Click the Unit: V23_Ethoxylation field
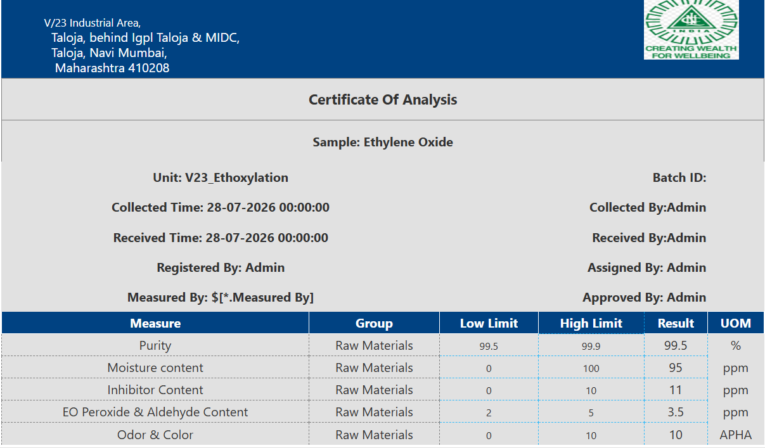This screenshot has width=765, height=448. 221,177
